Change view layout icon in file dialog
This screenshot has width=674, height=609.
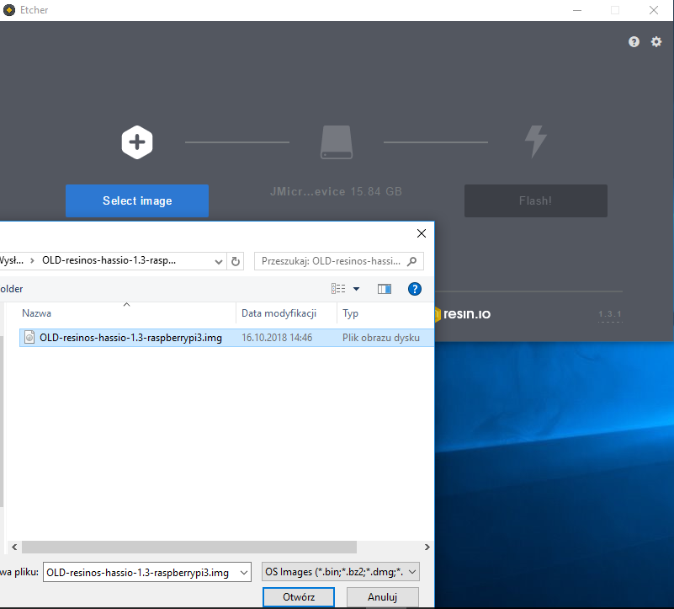(x=338, y=289)
